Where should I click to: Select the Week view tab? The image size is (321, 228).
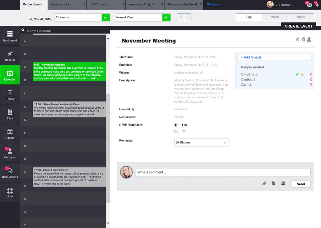pos(275,17)
